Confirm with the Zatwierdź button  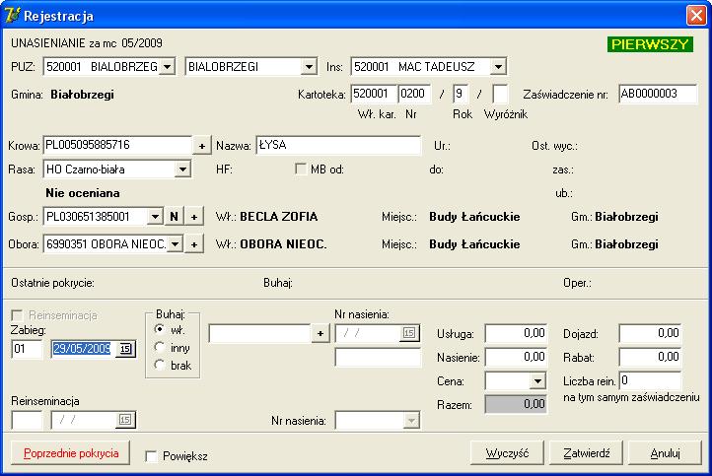[586, 453]
